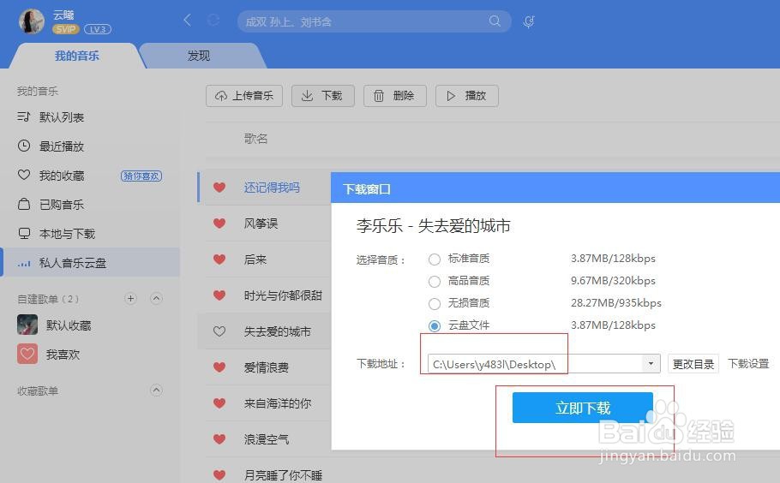Viewport: 780px width, 483px height.
Task: Open the 默认收藏 playlist
Action: [69, 325]
